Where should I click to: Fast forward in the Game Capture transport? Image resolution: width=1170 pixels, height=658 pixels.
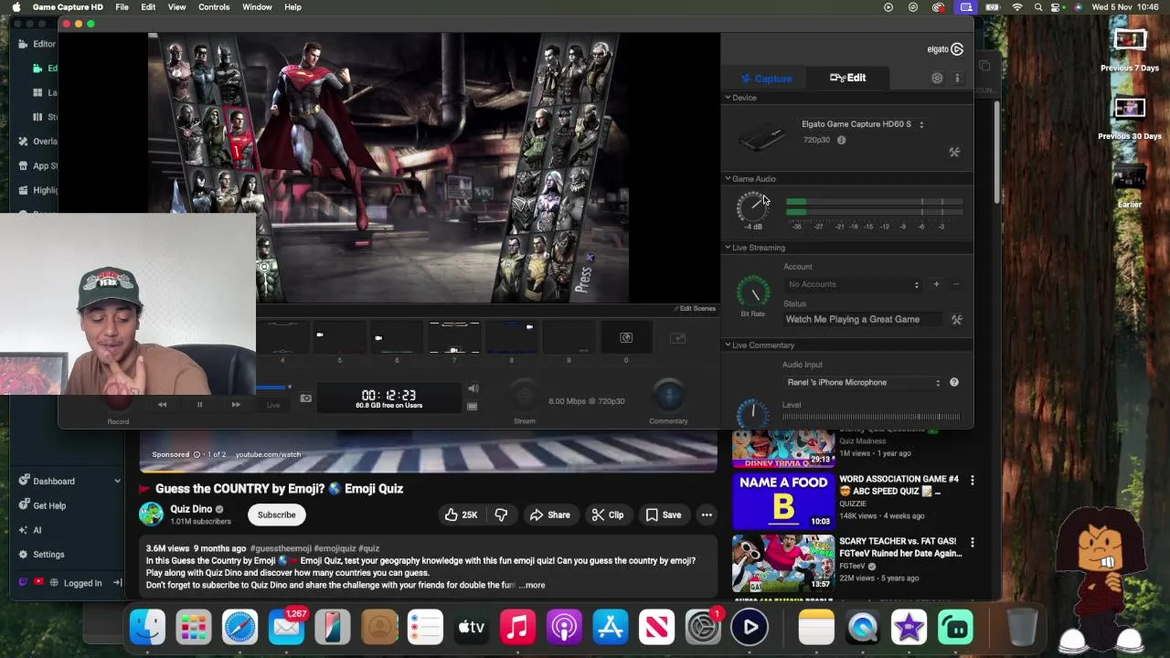pos(236,405)
